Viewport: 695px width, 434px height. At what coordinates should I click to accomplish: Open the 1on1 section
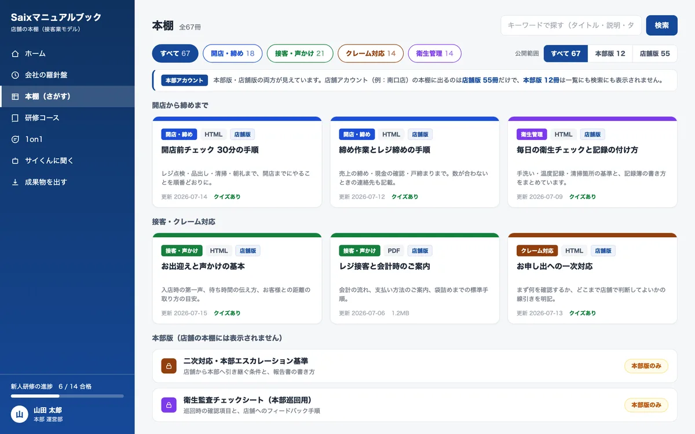pos(67,139)
